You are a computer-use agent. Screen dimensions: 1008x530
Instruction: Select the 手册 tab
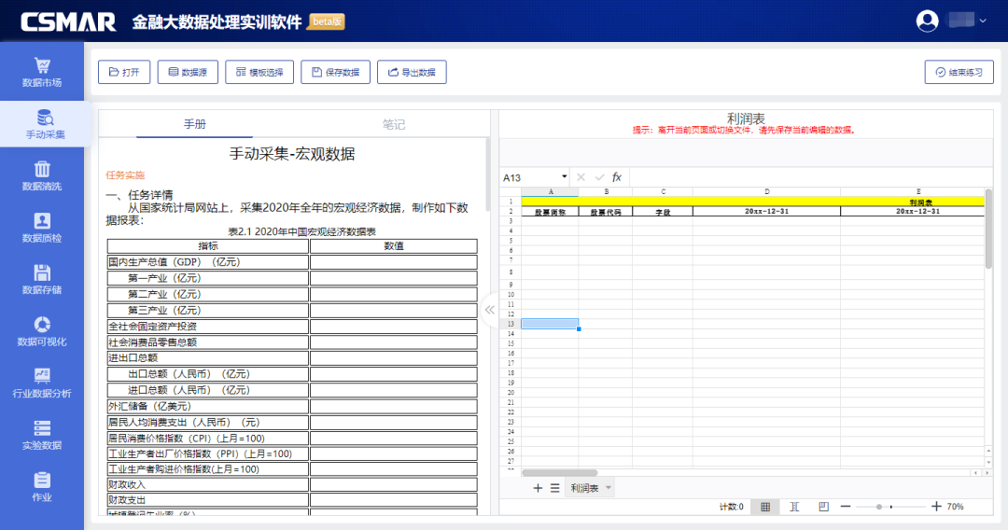(194, 124)
